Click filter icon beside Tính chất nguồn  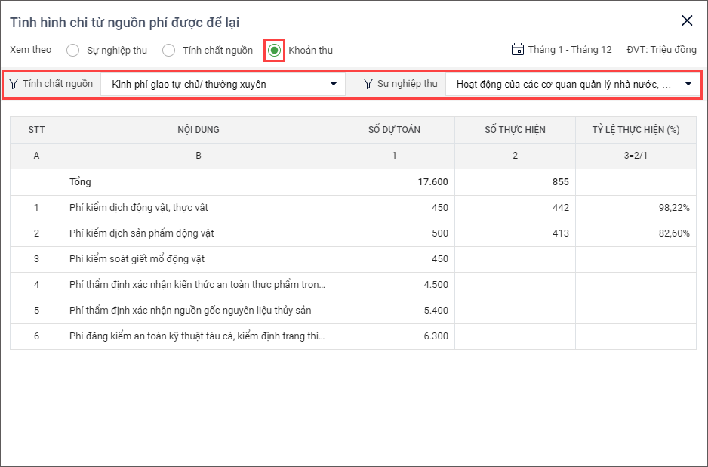pyautogui.click(x=14, y=84)
